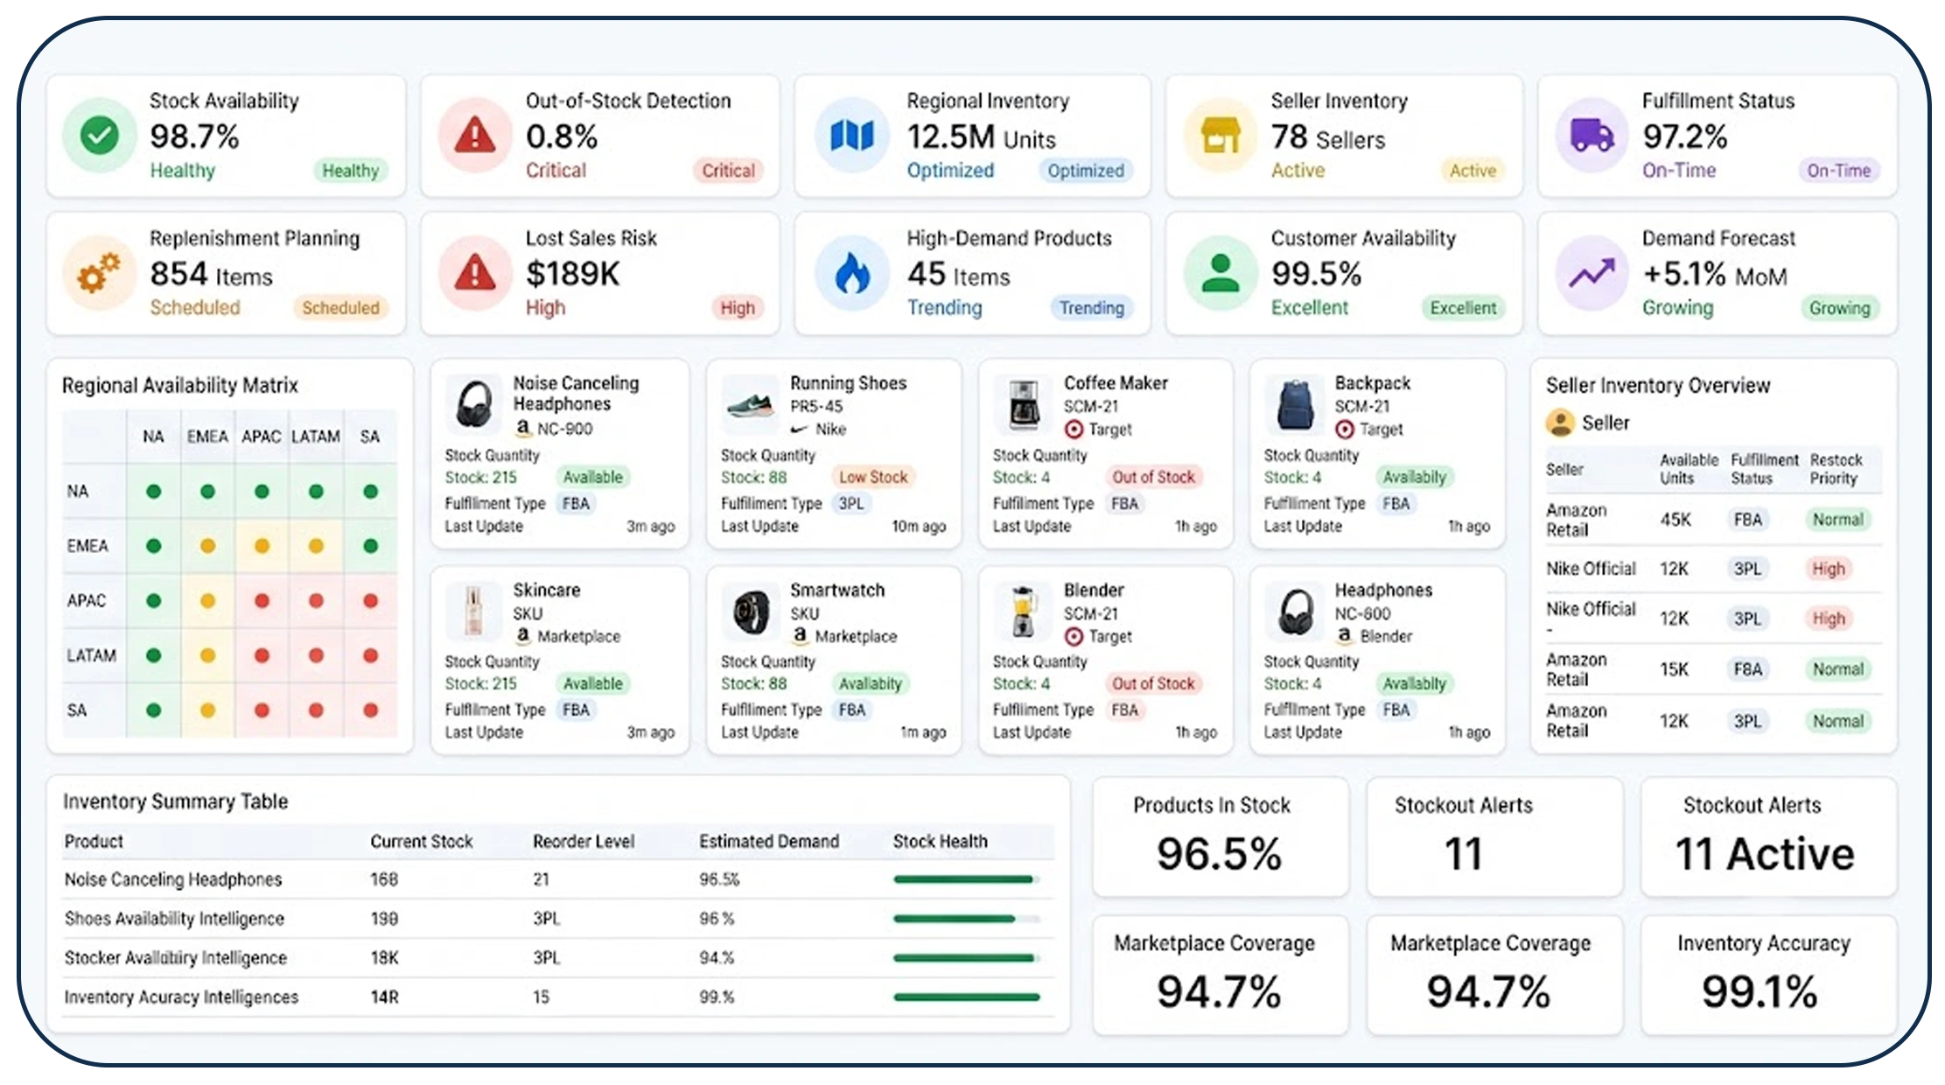Click the Shoes Availability Intelligence stock health bar
The image size is (1945, 1085).
(x=967, y=919)
